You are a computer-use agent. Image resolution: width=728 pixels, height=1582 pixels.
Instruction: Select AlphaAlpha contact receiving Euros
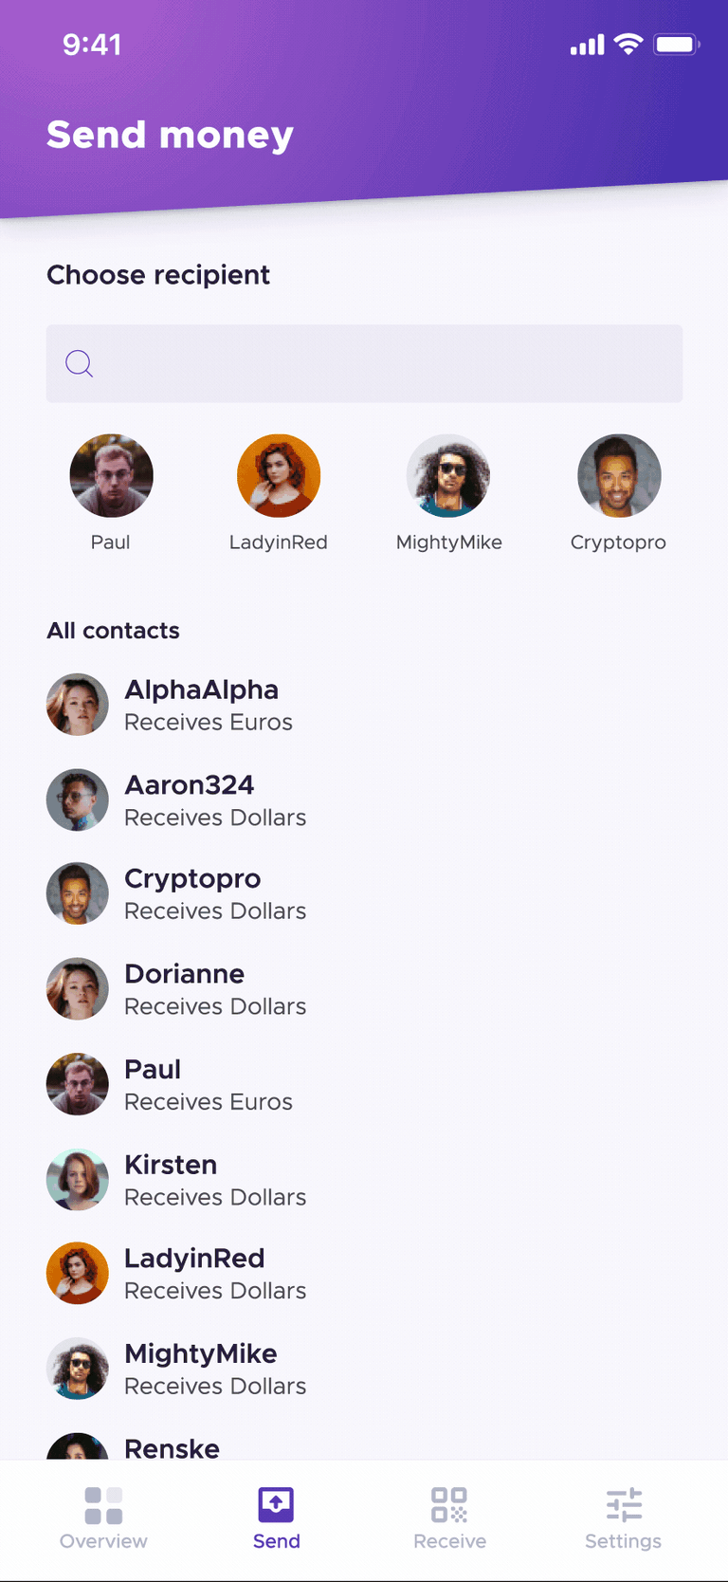point(364,705)
